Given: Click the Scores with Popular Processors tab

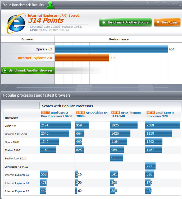Looking at the screenshot, I should click(x=67, y=106).
